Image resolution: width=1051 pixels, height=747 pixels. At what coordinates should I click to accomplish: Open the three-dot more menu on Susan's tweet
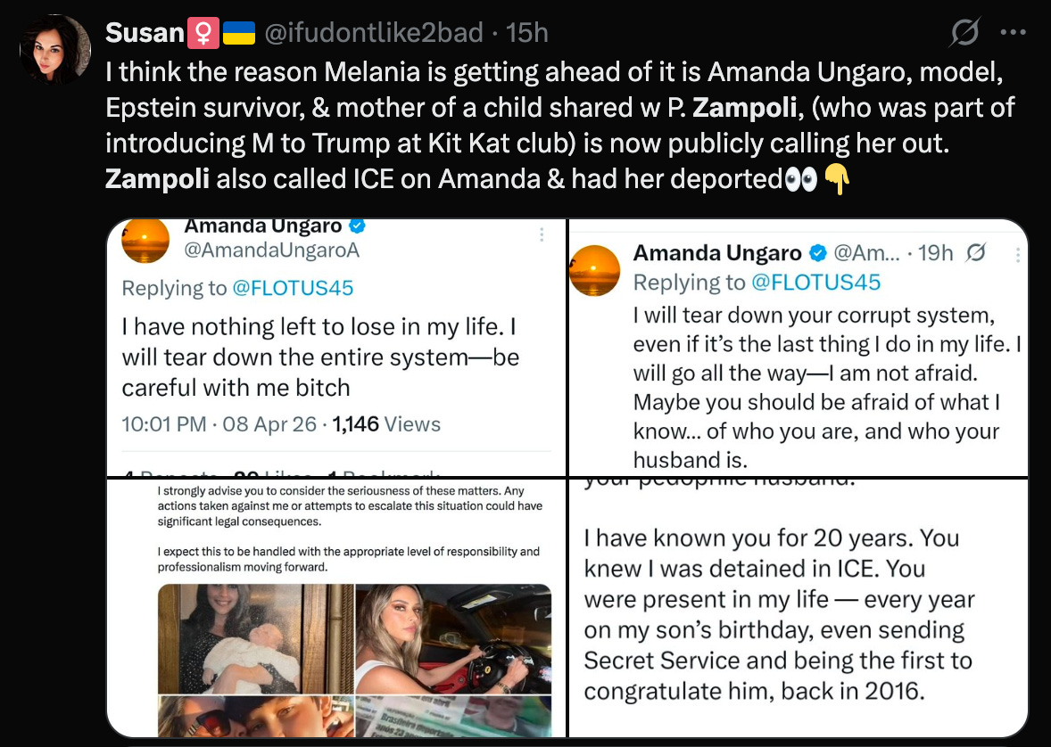[x=1013, y=31]
